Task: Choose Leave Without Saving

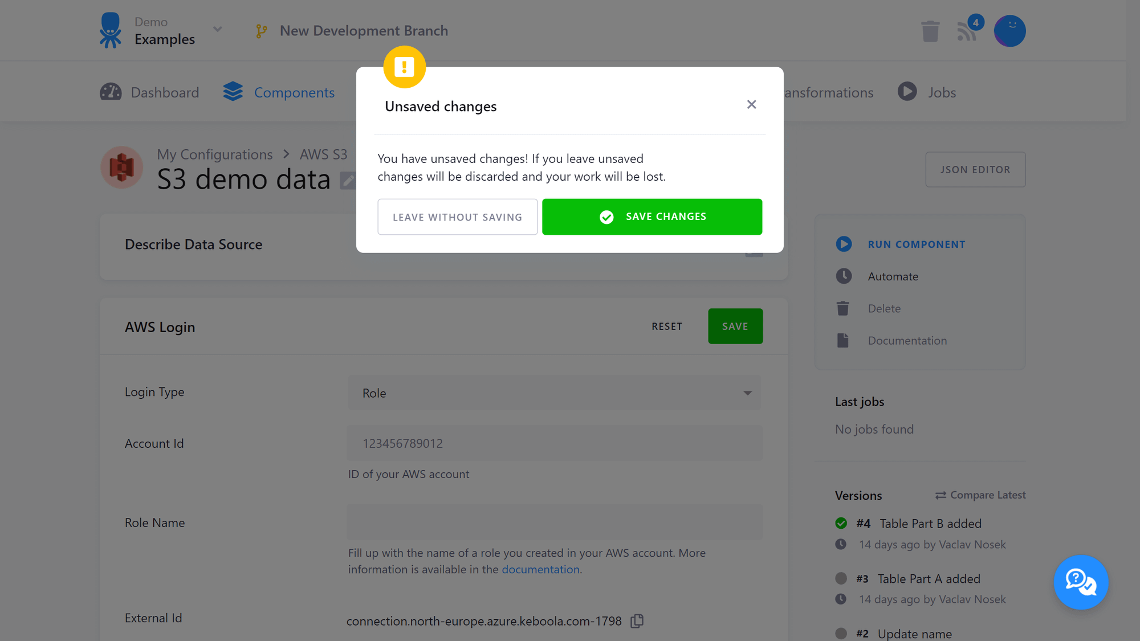Action: pyautogui.click(x=457, y=217)
